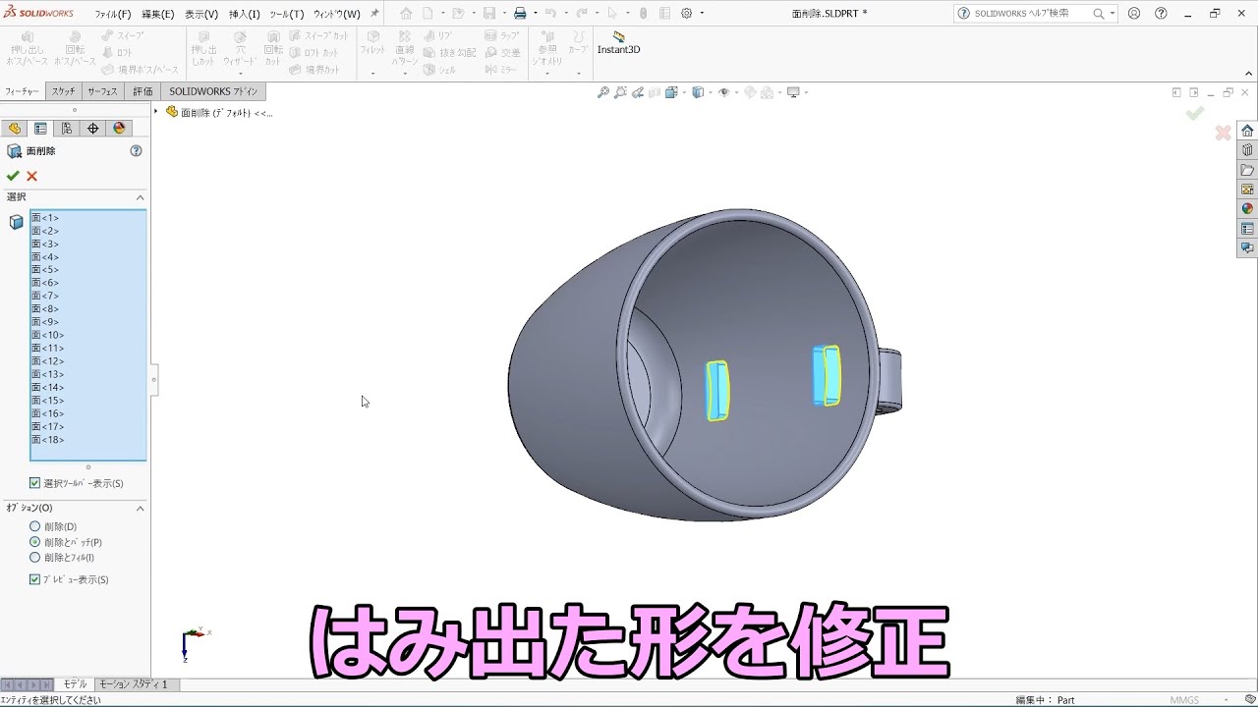This screenshot has height=707, width=1258.
Task: Click the Previous View icon
Action: coord(638,92)
